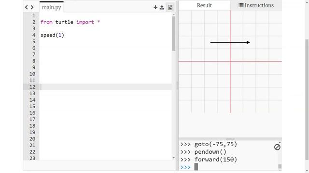Viewport: 309px width, 173px height.
Task: Click the editor scrollbar down arrow
Action: click(x=174, y=158)
